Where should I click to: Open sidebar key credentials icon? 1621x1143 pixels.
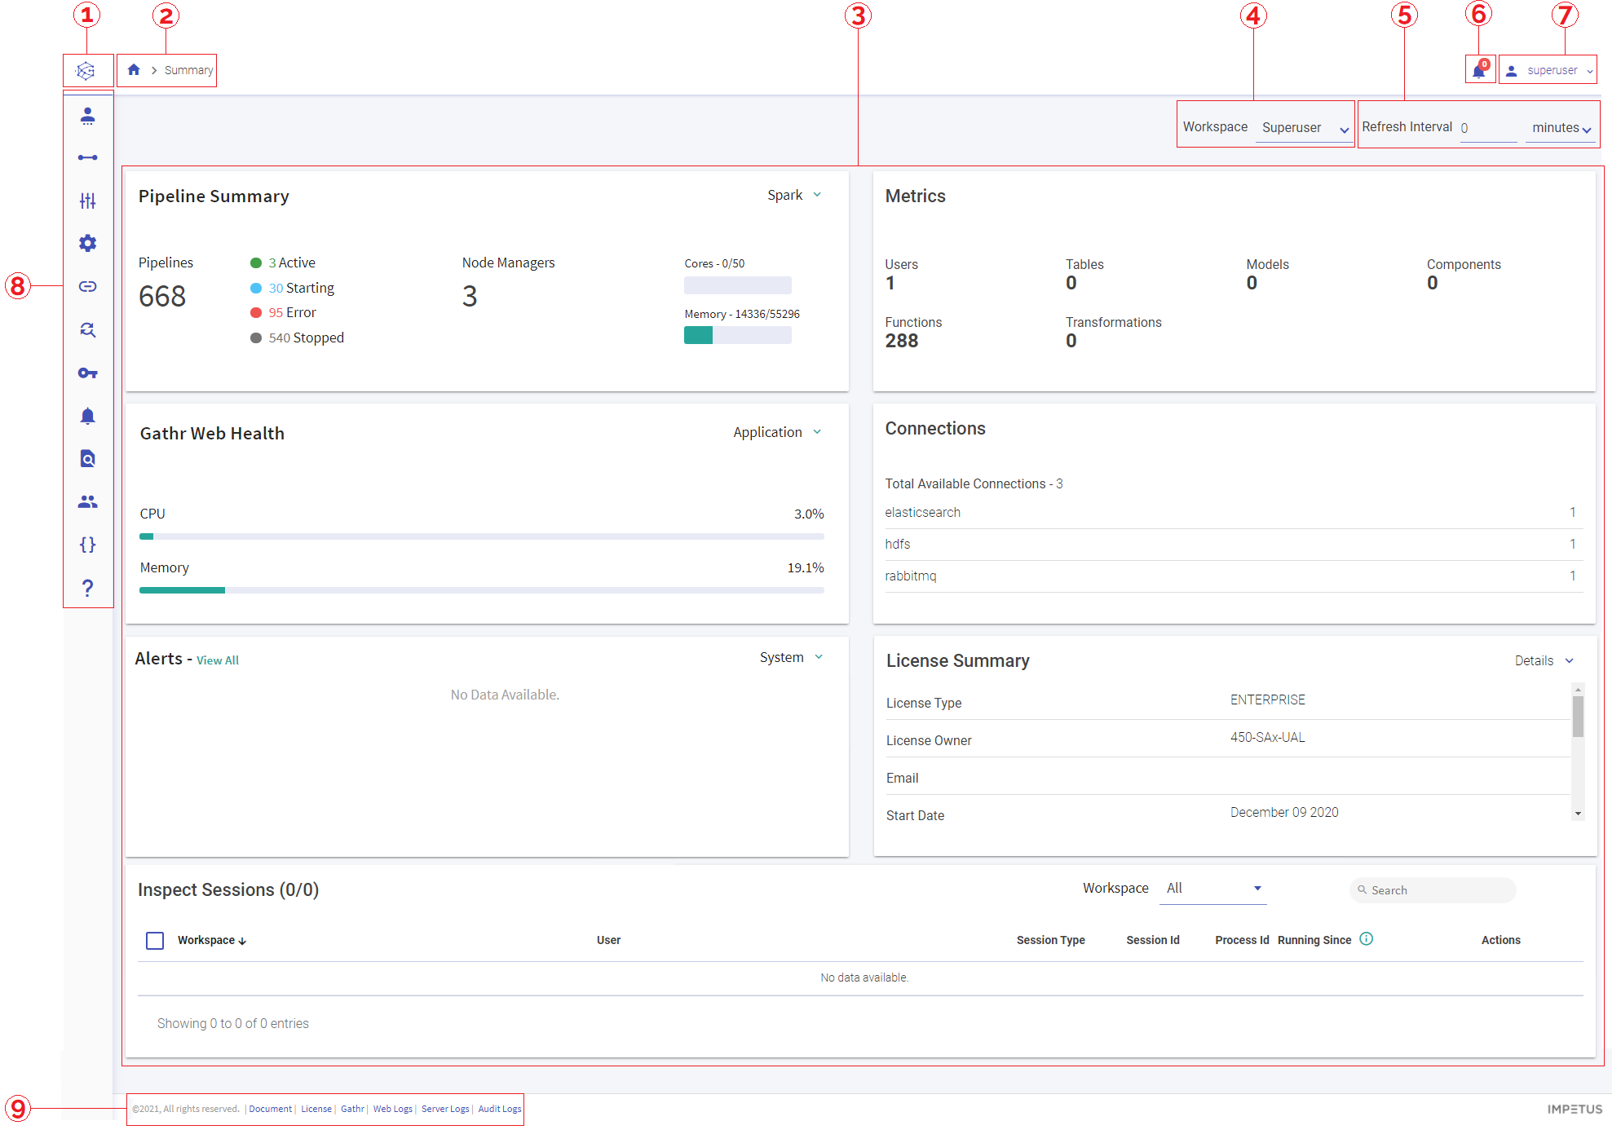click(88, 373)
